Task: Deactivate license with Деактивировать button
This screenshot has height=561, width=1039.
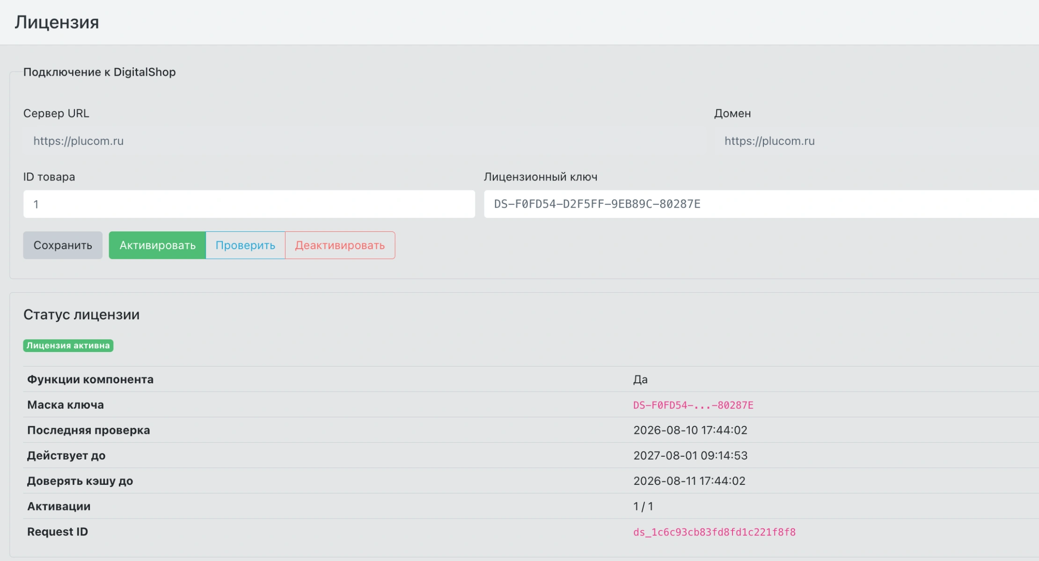Action: click(340, 245)
